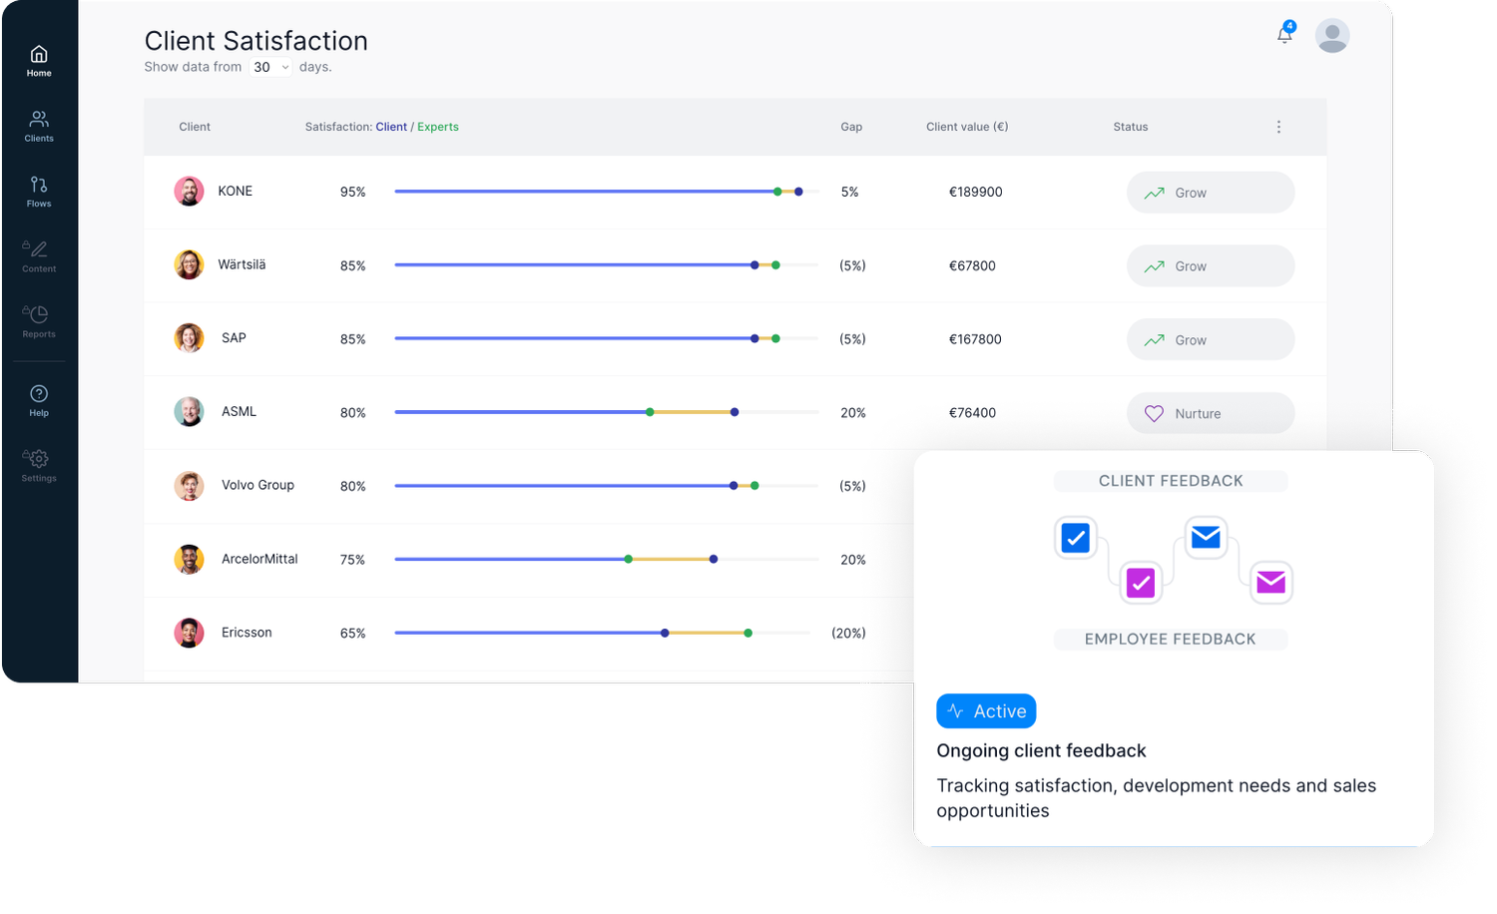Image resolution: width=1497 pixels, height=914 pixels.
Task: Select the Wärtsilä client name
Action: click(242, 264)
